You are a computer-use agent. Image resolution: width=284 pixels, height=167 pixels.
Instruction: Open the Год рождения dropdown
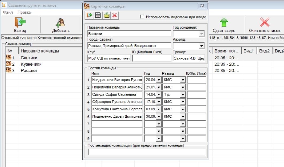point(201,34)
